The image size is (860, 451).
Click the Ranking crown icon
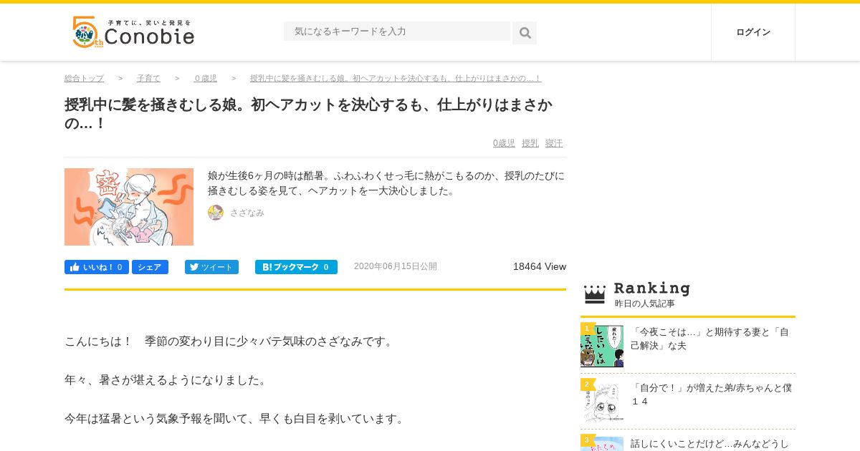[x=595, y=294]
